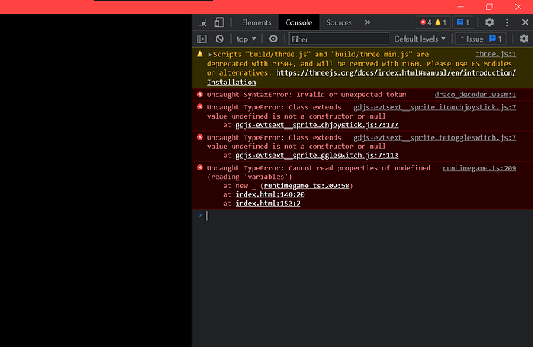Viewport: 533px width, 347px height.
Task: Open the three.js:1 source link
Action: point(495,54)
